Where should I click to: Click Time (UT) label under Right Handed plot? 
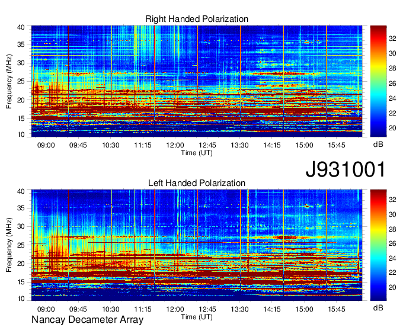[x=197, y=153]
